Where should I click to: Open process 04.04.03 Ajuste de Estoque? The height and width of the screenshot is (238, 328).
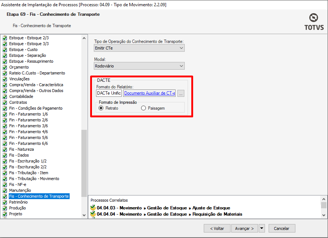pyautogui.click(x=163, y=208)
